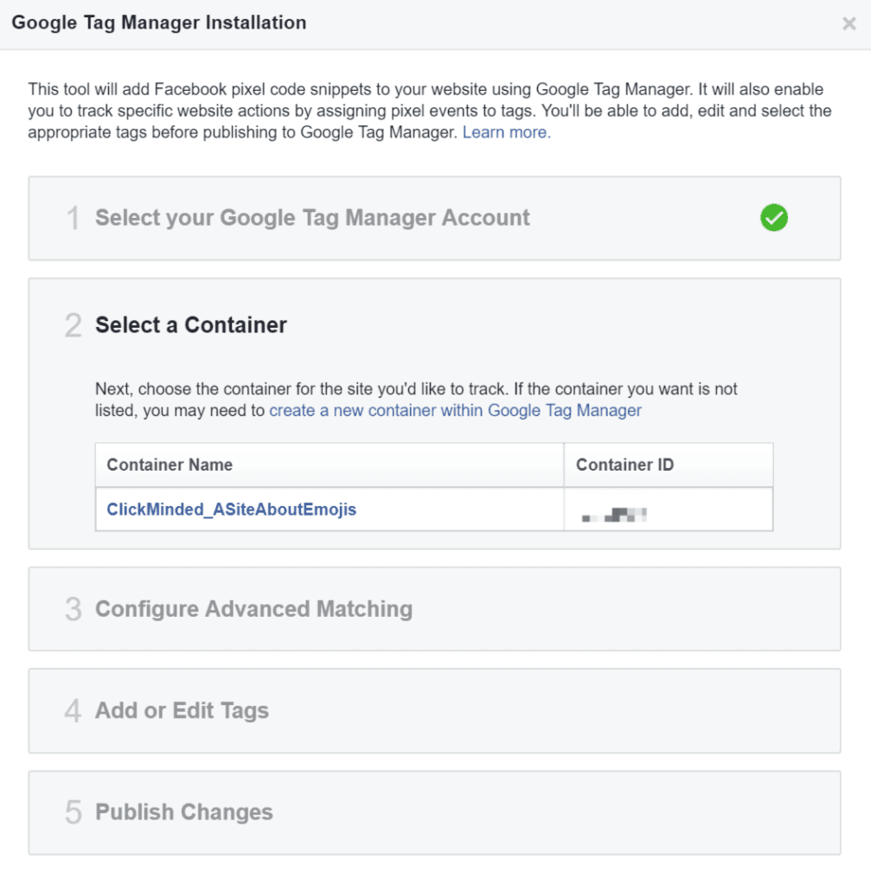Image resolution: width=877 pixels, height=886 pixels.
Task: Close the Google Tag Manager Installation dialog
Action: [848, 23]
